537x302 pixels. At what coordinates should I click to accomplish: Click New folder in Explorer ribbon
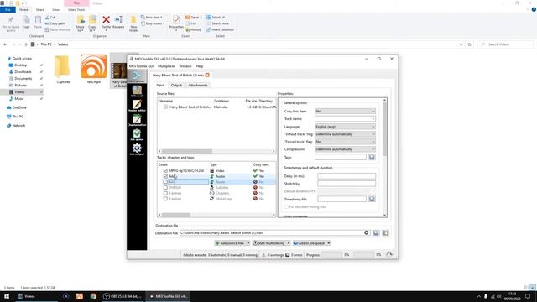[x=133, y=23]
